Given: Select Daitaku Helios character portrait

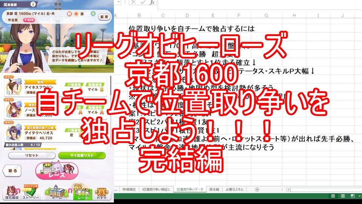Looking at the screenshot, I should click(x=14, y=132).
